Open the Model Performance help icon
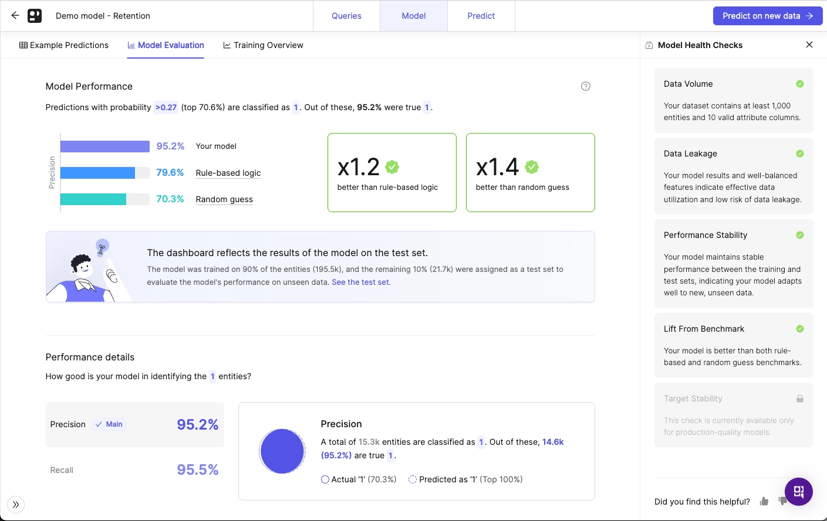The width and height of the screenshot is (827, 521). [585, 86]
